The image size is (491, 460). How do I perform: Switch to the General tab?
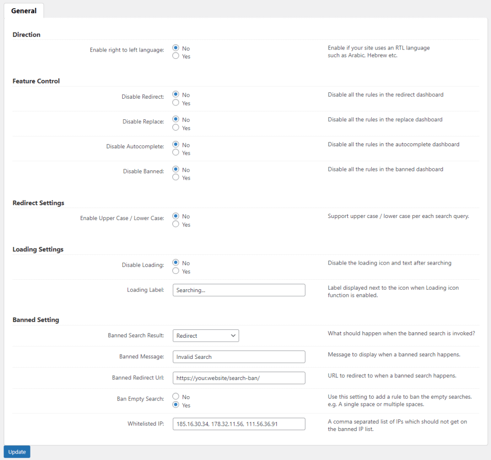coord(24,11)
